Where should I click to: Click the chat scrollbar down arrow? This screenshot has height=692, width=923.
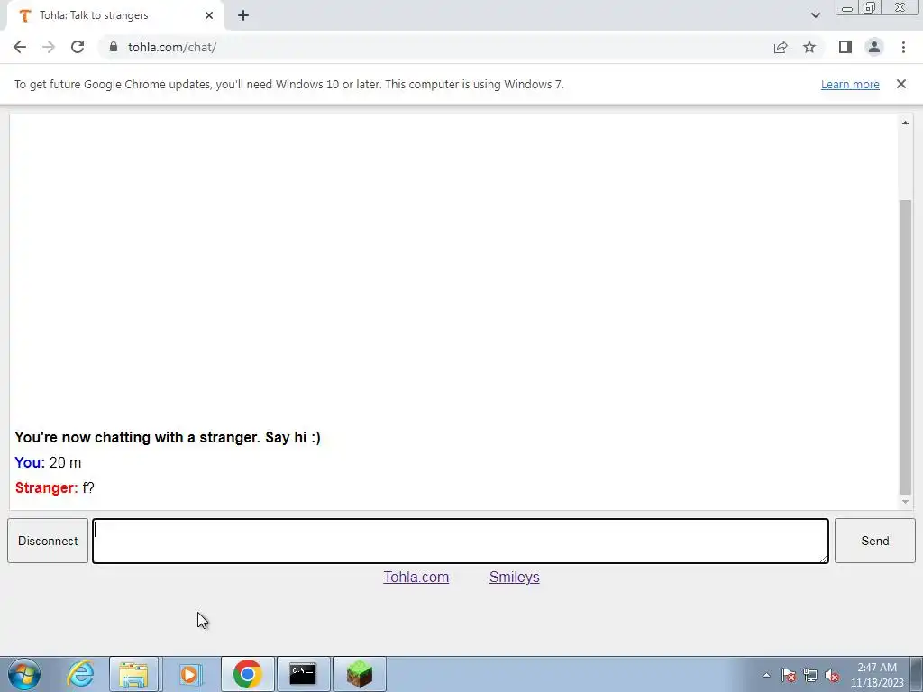pyautogui.click(x=905, y=502)
